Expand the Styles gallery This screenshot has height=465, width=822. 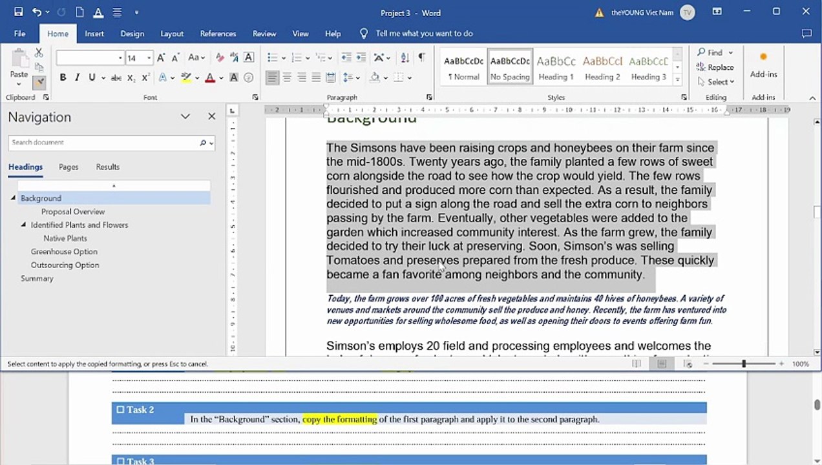pos(677,80)
